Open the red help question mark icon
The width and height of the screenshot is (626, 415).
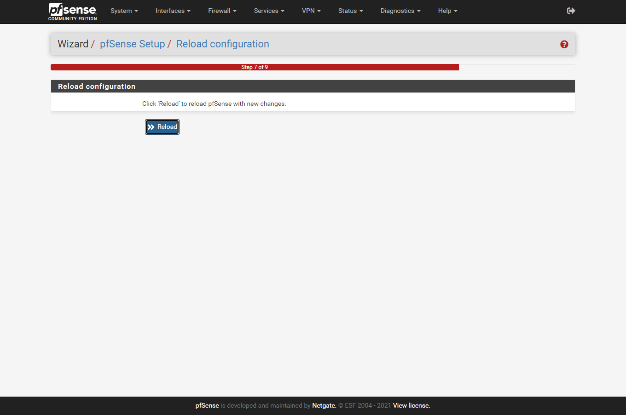564,44
